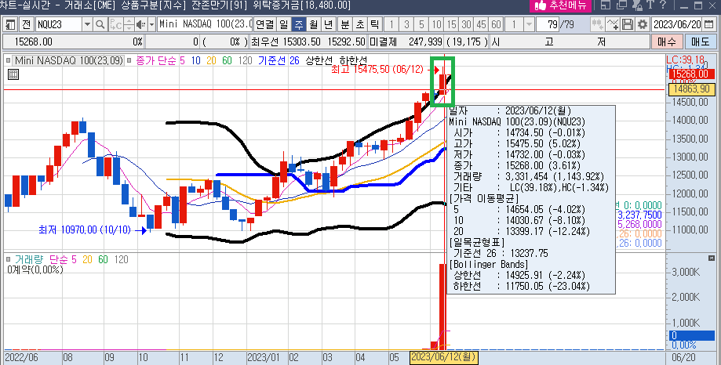The width and height of the screenshot is (721, 365).
Task: Select the 연결 continuous chart button
Action: [x=265, y=24]
